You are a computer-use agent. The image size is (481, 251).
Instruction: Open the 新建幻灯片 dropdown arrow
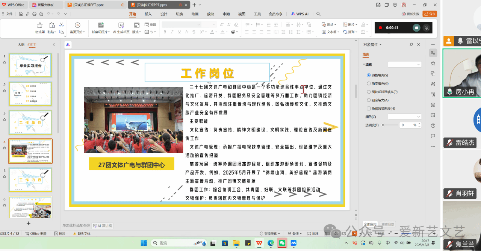(109, 32)
